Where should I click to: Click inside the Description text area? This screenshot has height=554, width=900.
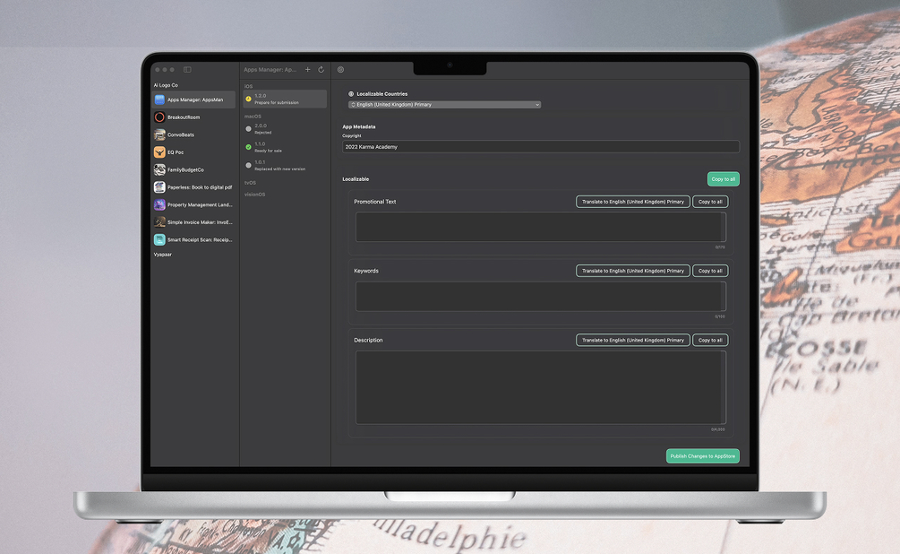tap(541, 387)
